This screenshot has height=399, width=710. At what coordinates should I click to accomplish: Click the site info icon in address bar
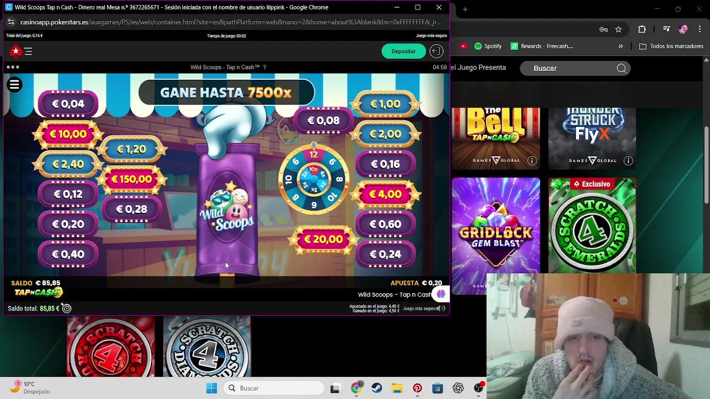tap(10, 22)
